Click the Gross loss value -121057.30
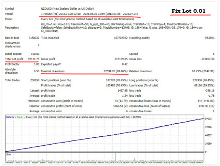 tap(207, 59)
